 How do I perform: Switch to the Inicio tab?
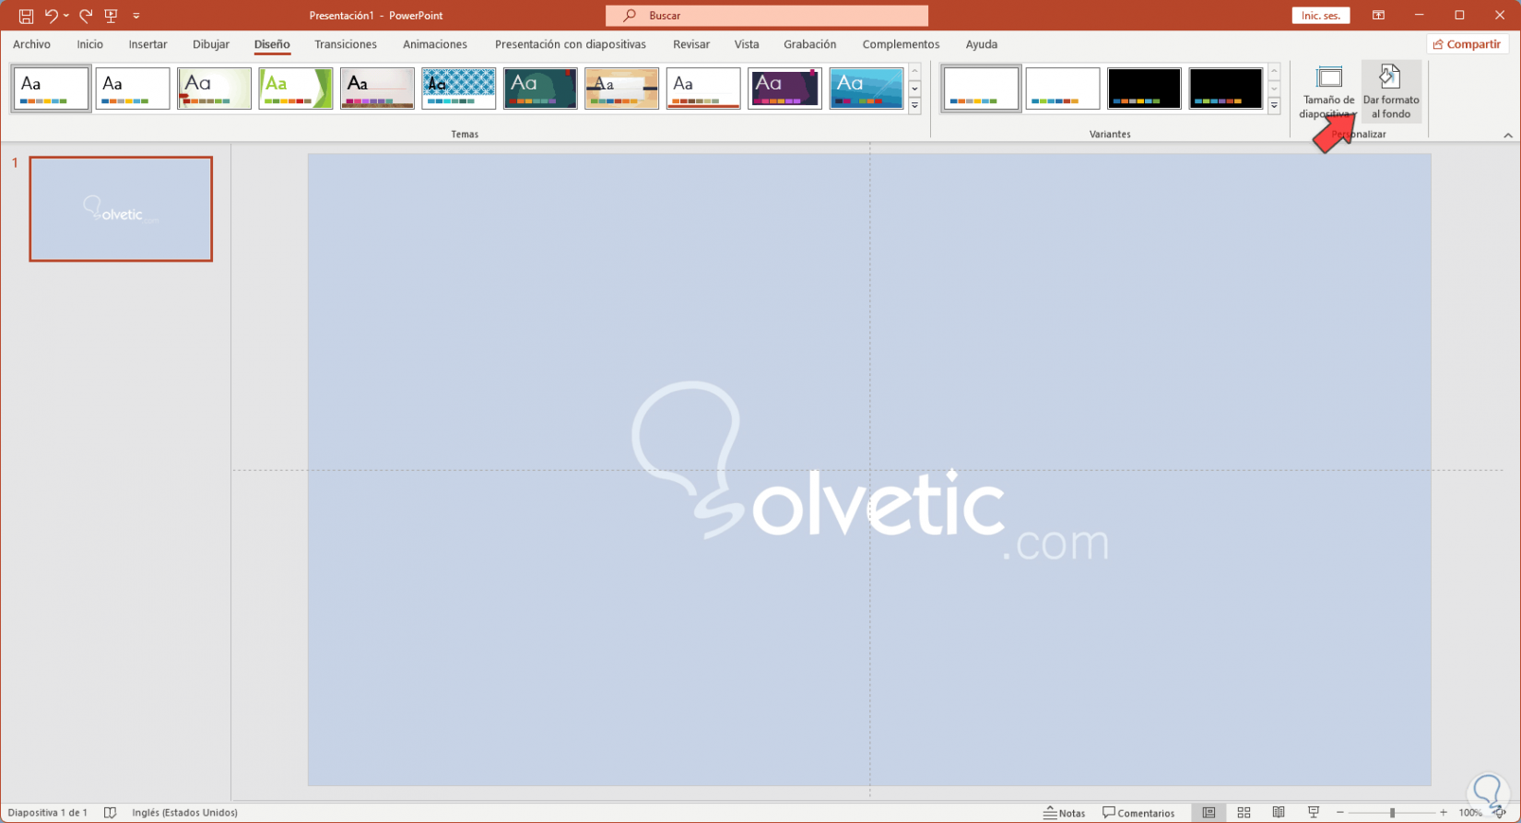pyautogui.click(x=90, y=44)
